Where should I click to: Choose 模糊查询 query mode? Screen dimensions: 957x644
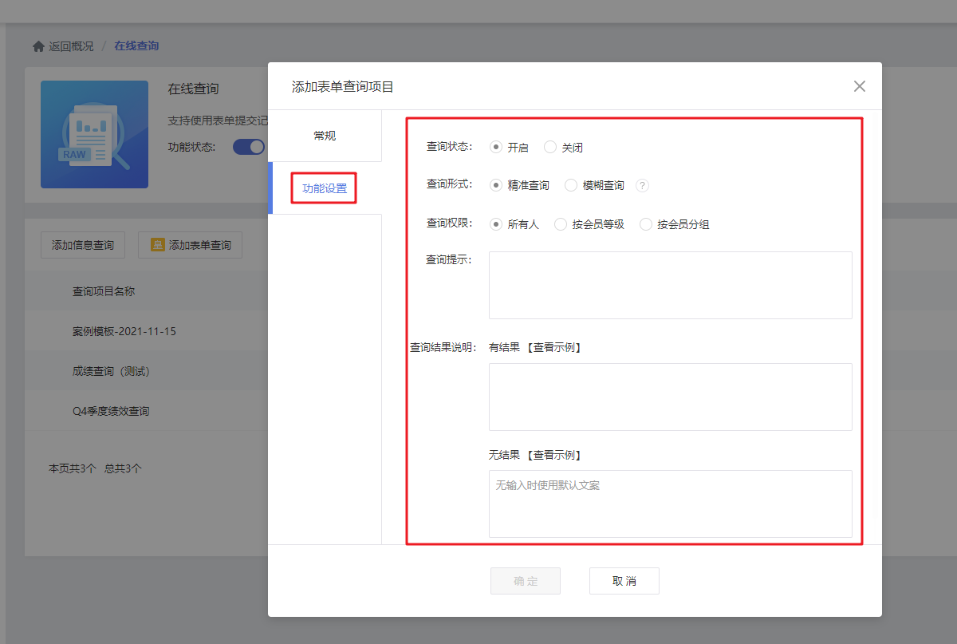point(571,185)
